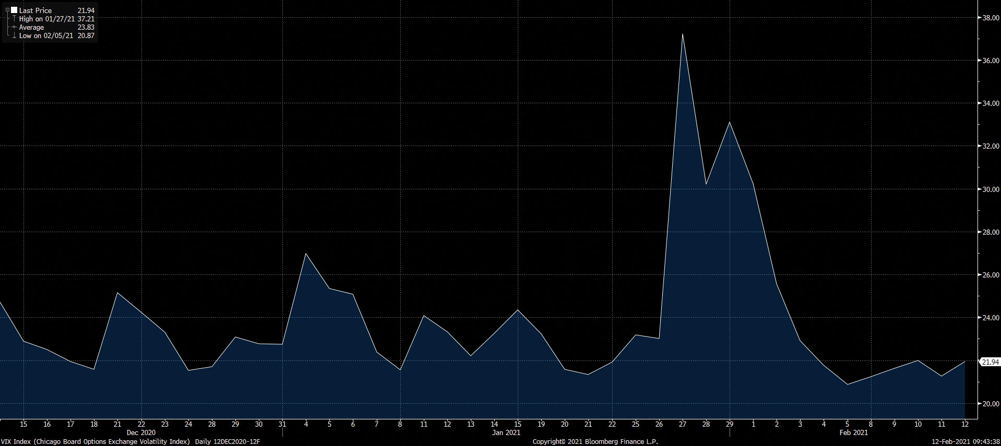The height and width of the screenshot is (446, 1001).
Task: Click the x-axis date label 31
Action: 282,424
